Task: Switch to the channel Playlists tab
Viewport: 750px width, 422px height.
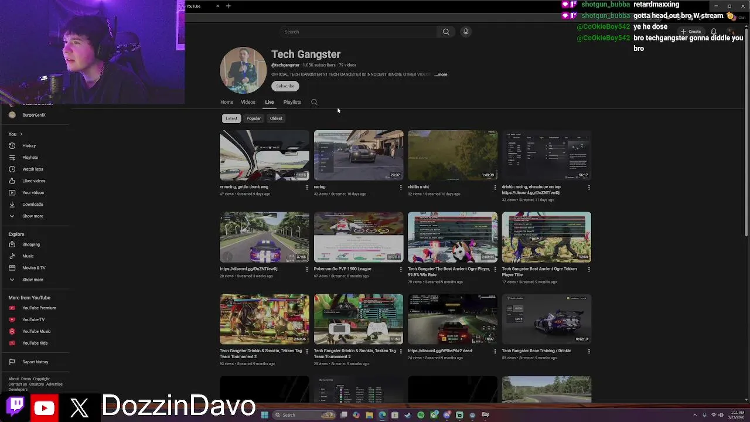Action: [292, 102]
